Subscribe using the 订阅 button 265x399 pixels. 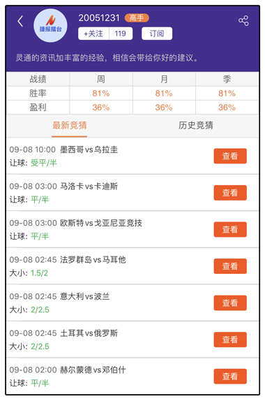click(x=157, y=34)
